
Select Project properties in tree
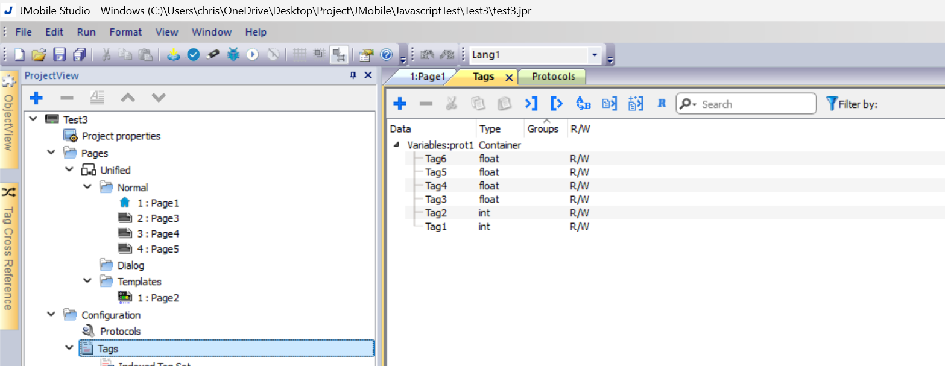pyautogui.click(x=121, y=136)
